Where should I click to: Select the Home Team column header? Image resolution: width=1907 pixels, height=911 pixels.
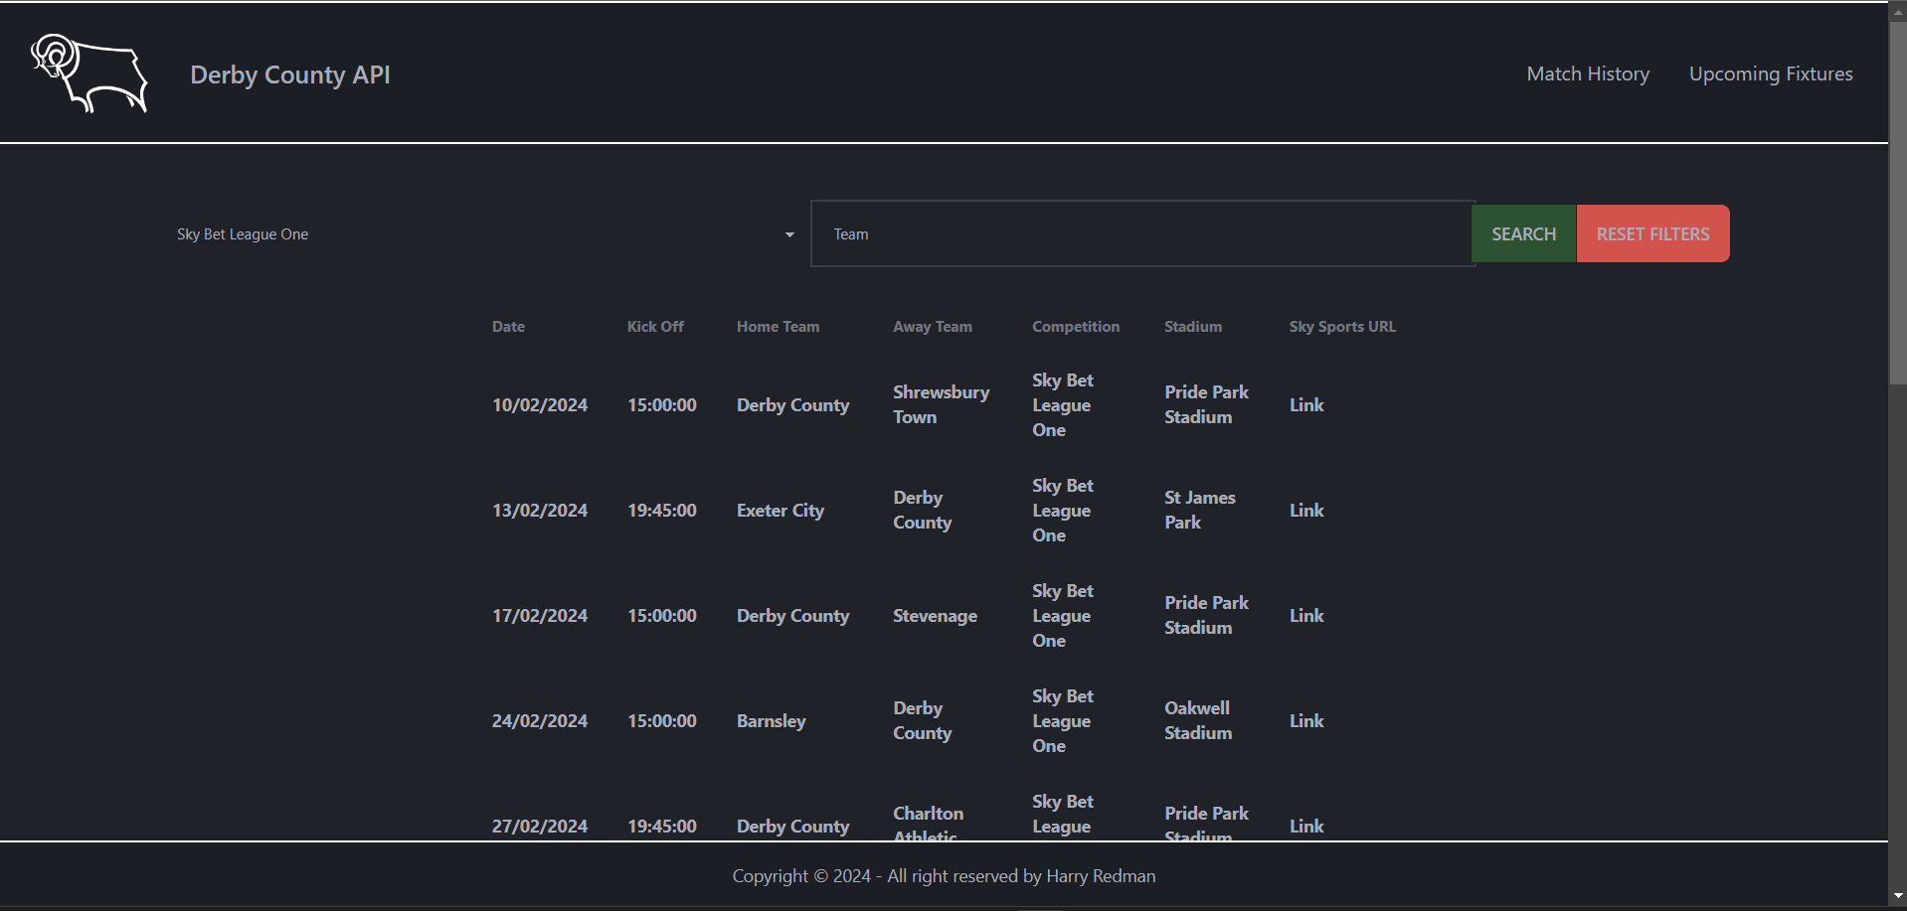point(778,327)
